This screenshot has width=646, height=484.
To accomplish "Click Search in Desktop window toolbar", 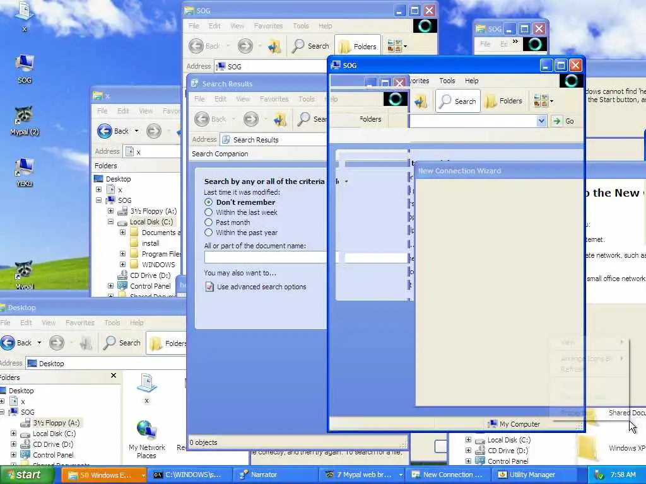I will (x=122, y=343).
